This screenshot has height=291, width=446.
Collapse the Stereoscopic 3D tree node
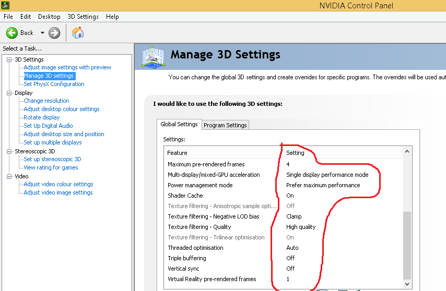(9, 151)
